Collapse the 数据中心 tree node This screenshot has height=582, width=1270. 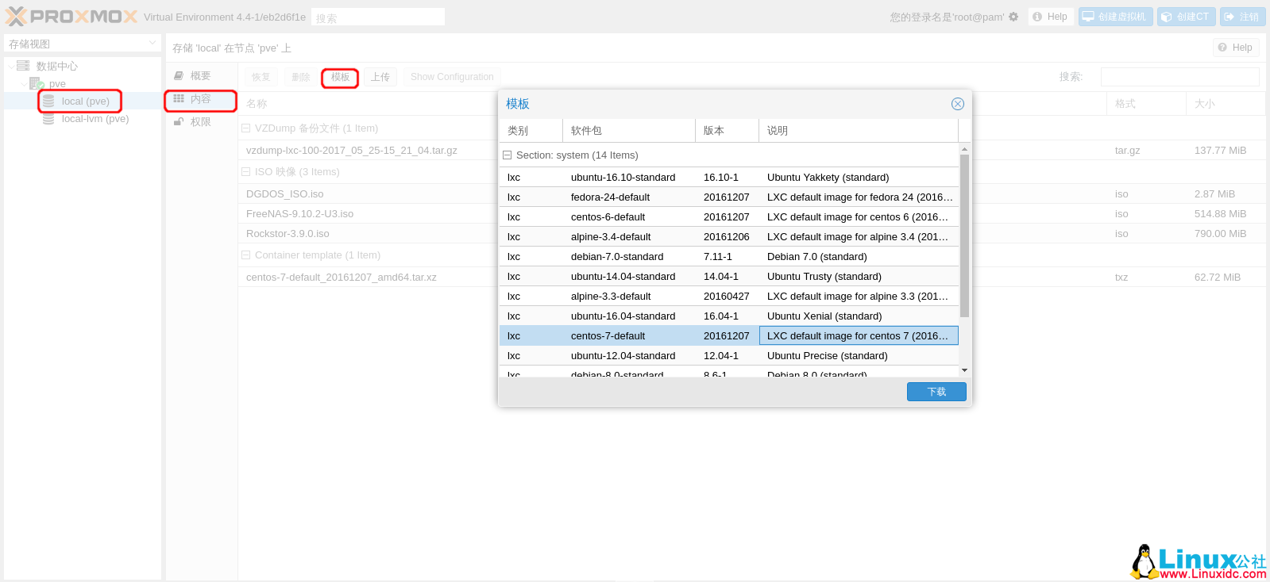pos(10,66)
